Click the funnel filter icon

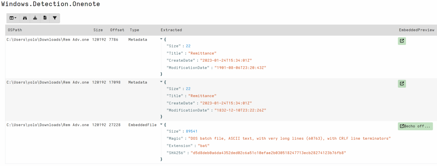pyautogui.click(x=55, y=18)
